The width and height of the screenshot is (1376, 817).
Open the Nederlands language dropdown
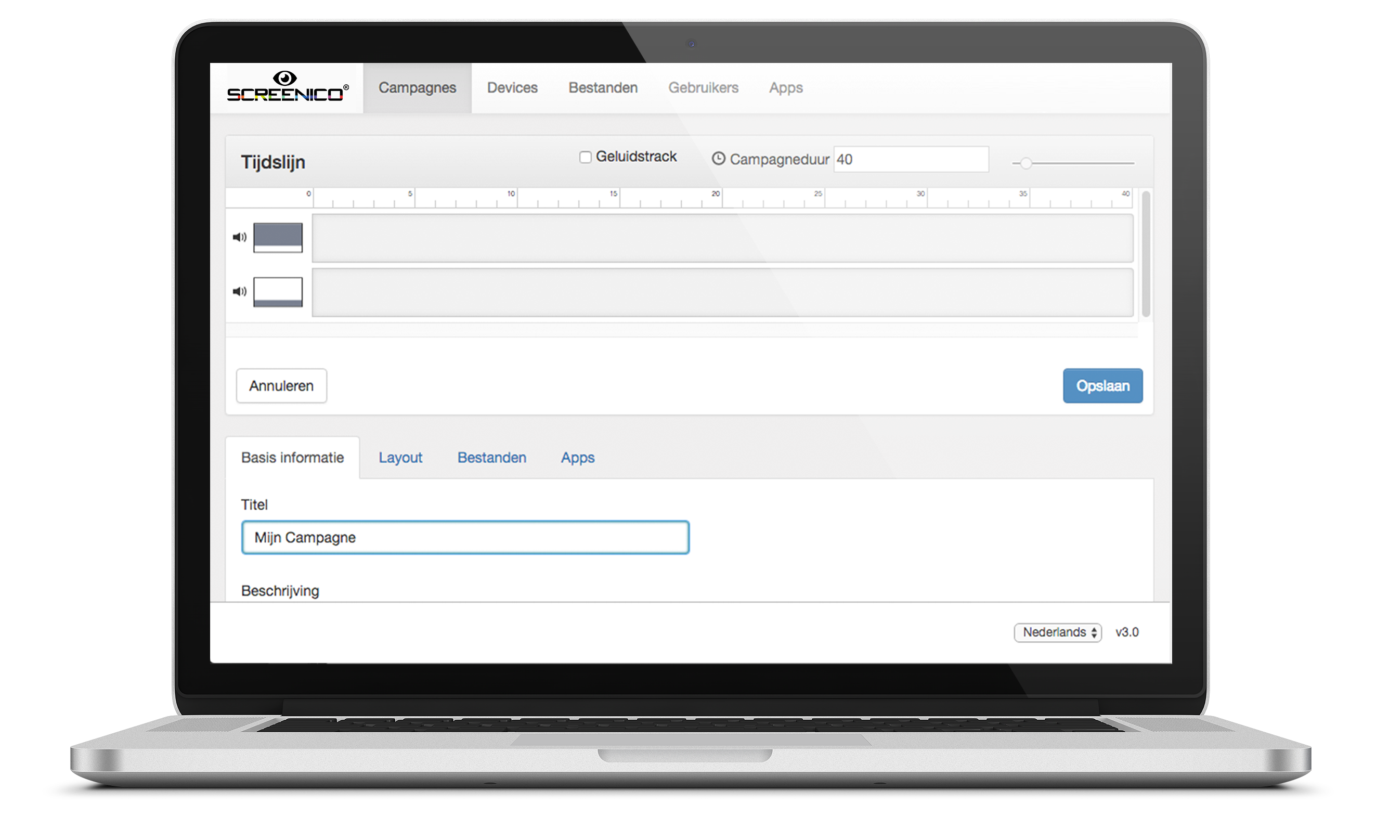1058,632
